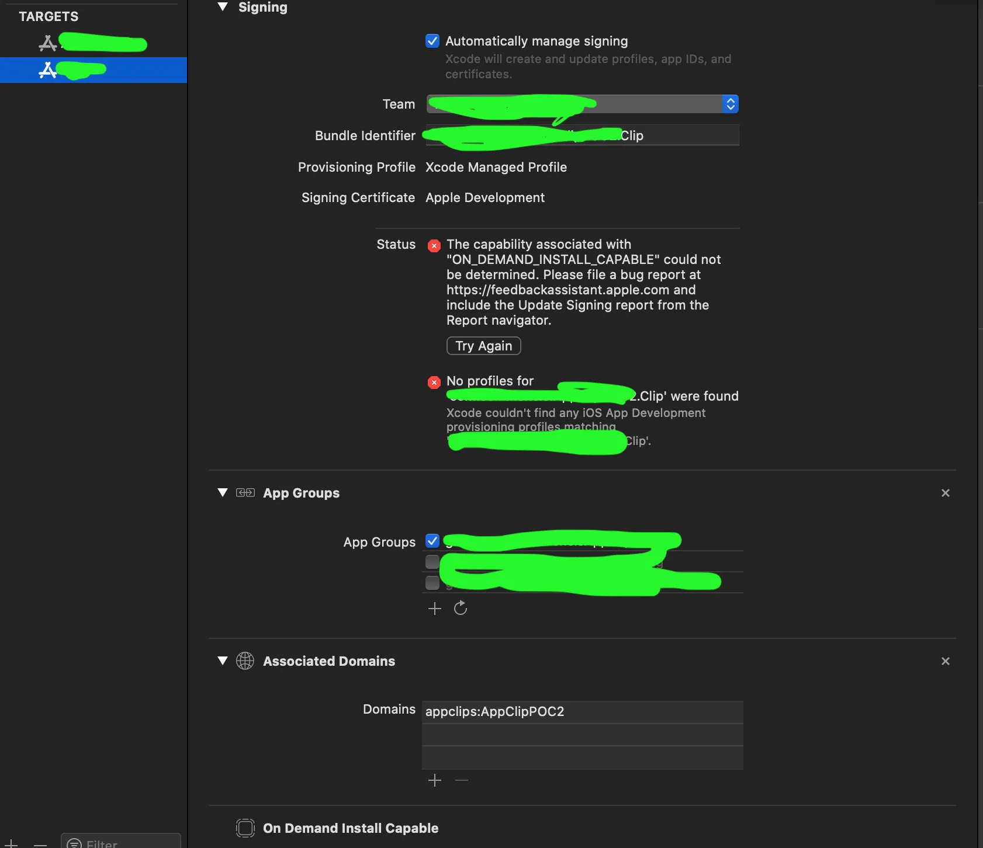Refresh the App Groups list
This screenshot has height=848, width=983.
[x=461, y=608]
